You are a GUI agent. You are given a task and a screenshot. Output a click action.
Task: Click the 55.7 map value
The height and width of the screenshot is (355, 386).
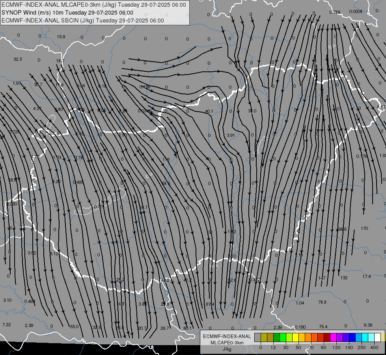[144, 207]
